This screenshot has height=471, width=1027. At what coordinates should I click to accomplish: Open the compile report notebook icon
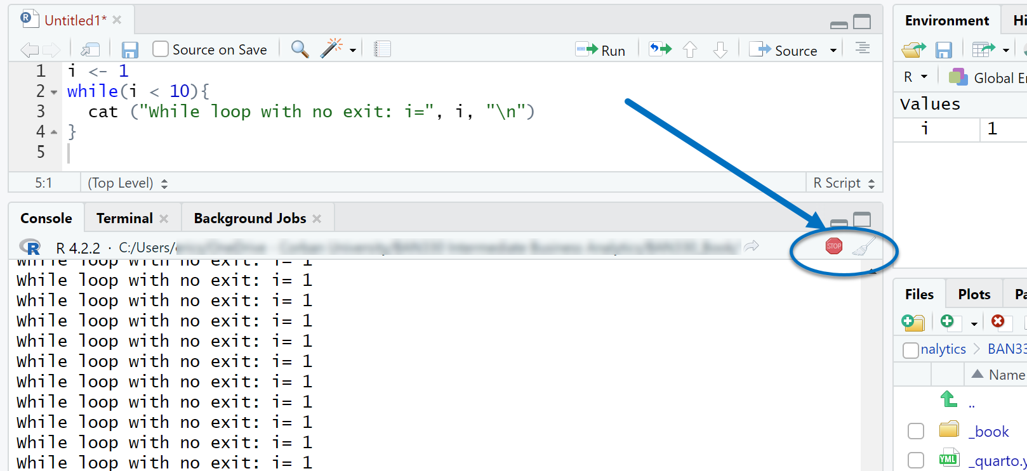pos(382,49)
